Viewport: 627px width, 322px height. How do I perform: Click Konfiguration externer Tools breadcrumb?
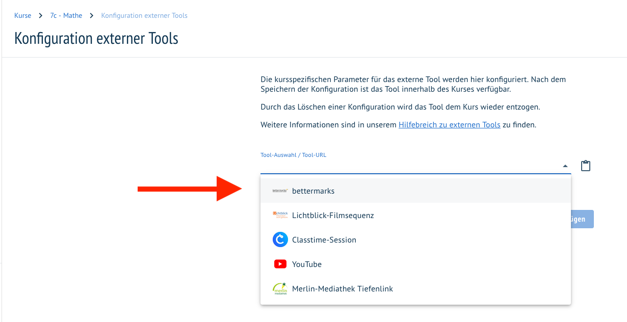[x=144, y=15]
